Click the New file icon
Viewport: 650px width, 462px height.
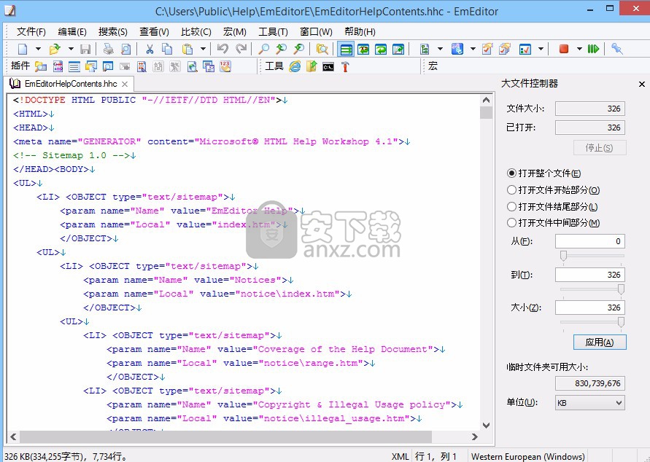click(23, 50)
